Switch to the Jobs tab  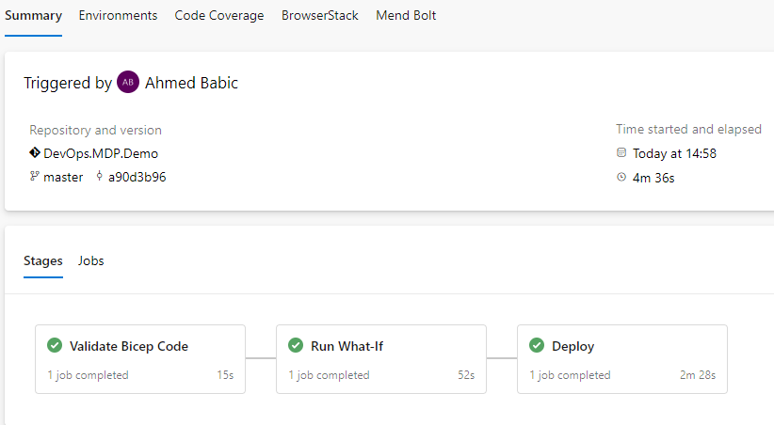91,261
